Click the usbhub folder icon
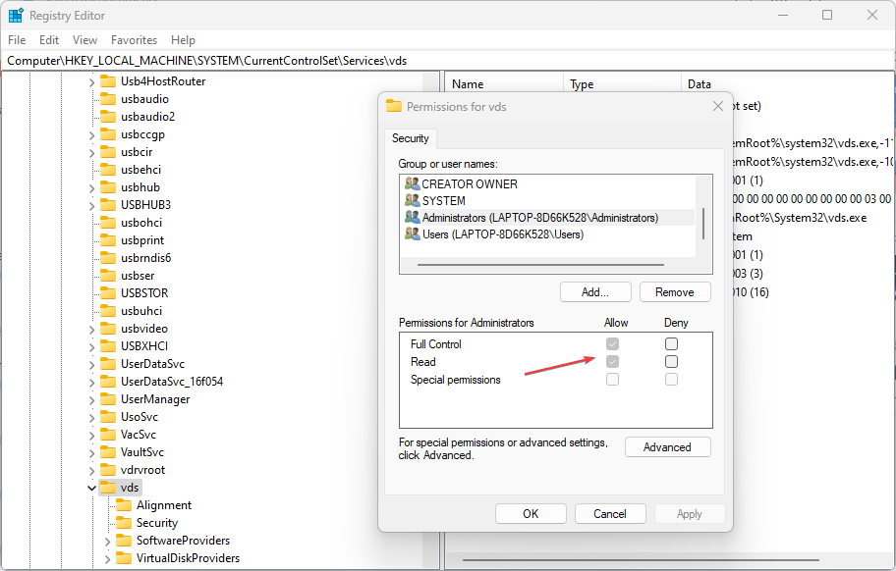Viewport: 896px width, 571px height. point(108,187)
